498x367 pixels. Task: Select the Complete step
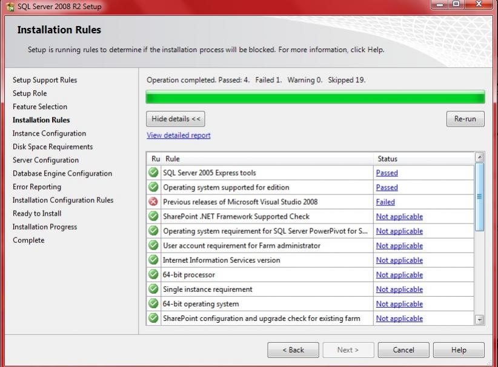pos(28,240)
